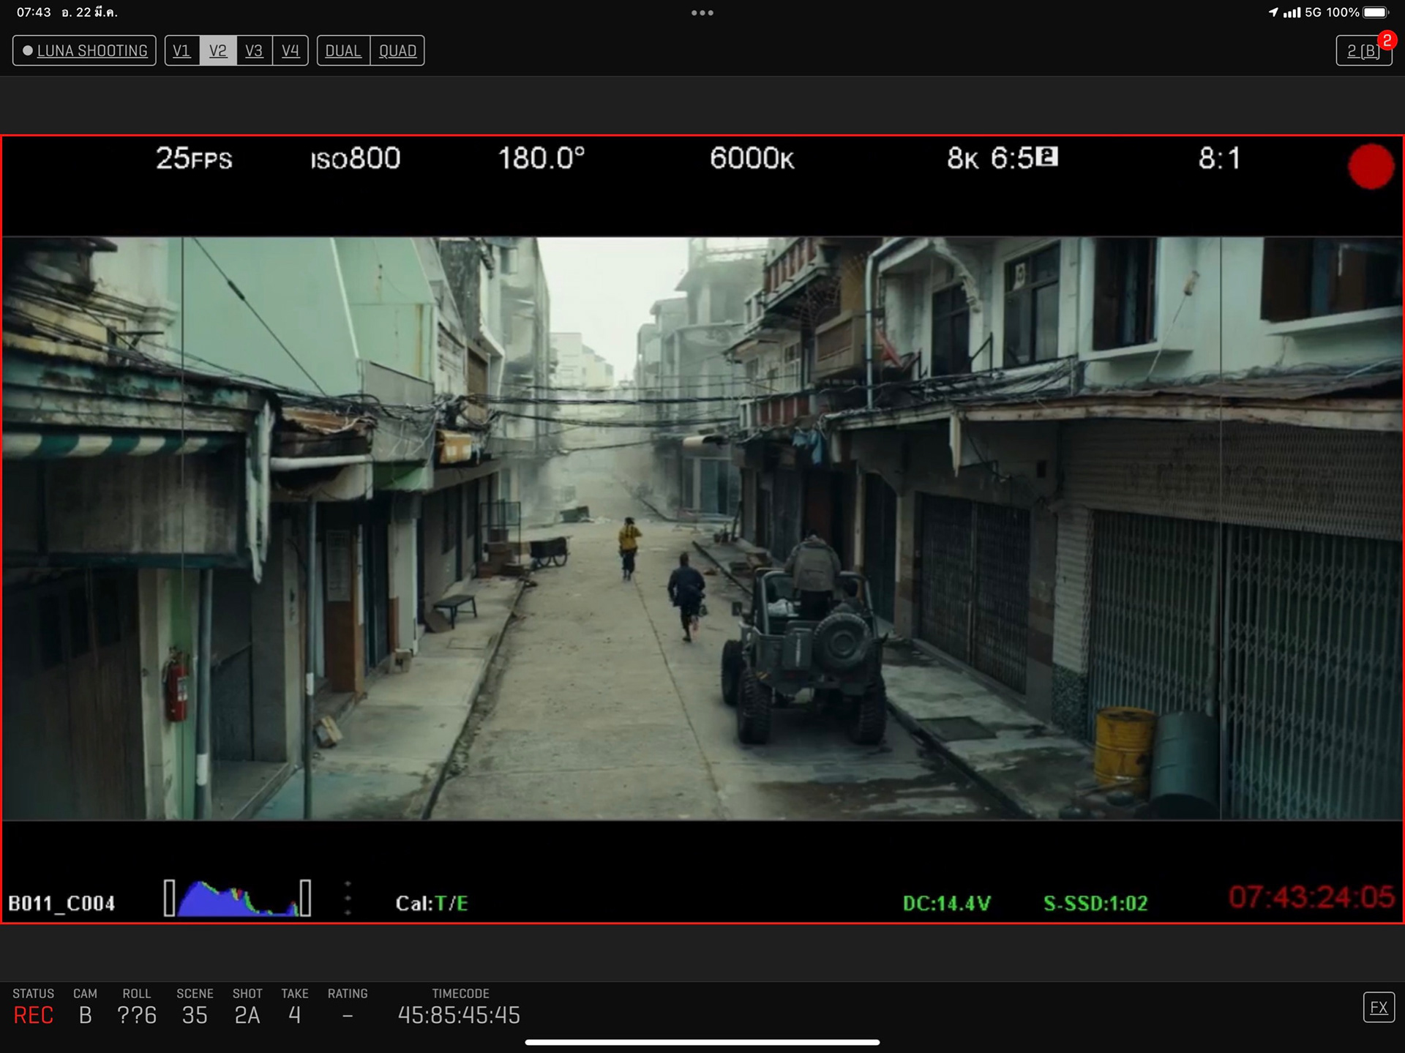
Task: Tap the home indicator bar
Action: 702,1042
